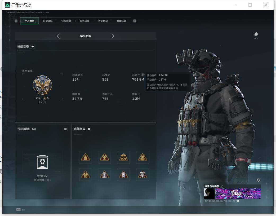276x216 pixels.
Task: Click the 游戏时长 164h value
Action: (76, 80)
